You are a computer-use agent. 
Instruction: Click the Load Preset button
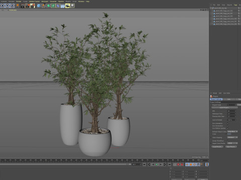click(217, 146)
